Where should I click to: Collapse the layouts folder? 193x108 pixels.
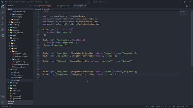coord(20,59)
